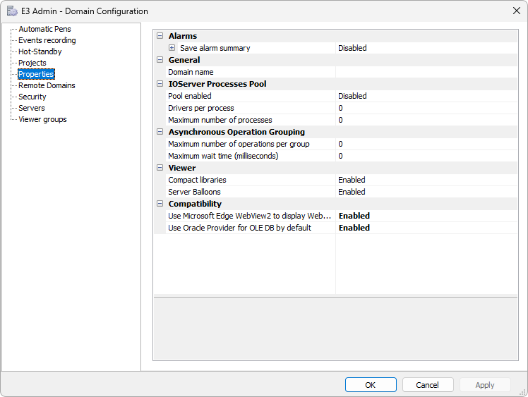Click the Compatibility category header

[195, 204]
